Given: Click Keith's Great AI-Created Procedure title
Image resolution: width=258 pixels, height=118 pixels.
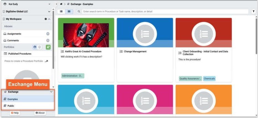Looking at the screenshot, I should coord(83,51).
